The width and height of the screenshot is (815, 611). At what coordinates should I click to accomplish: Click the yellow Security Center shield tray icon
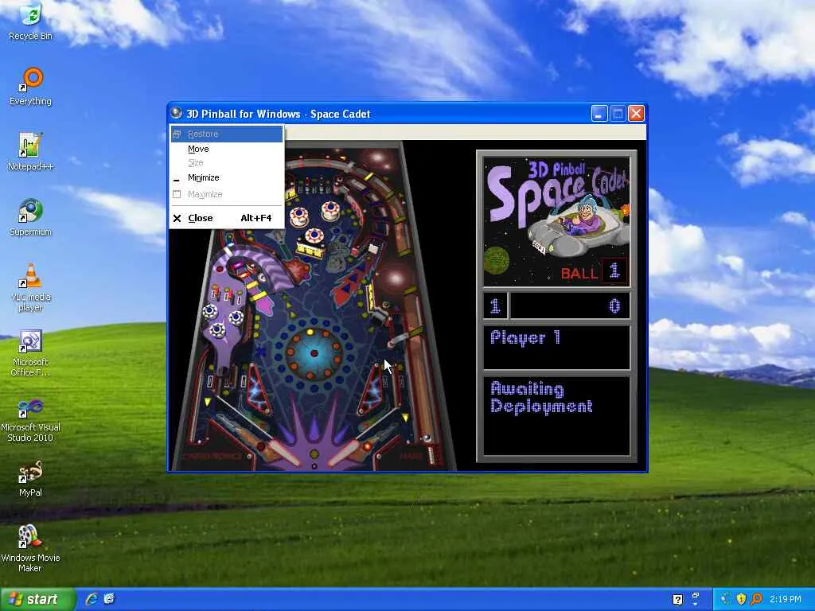(x=741, y=599)
